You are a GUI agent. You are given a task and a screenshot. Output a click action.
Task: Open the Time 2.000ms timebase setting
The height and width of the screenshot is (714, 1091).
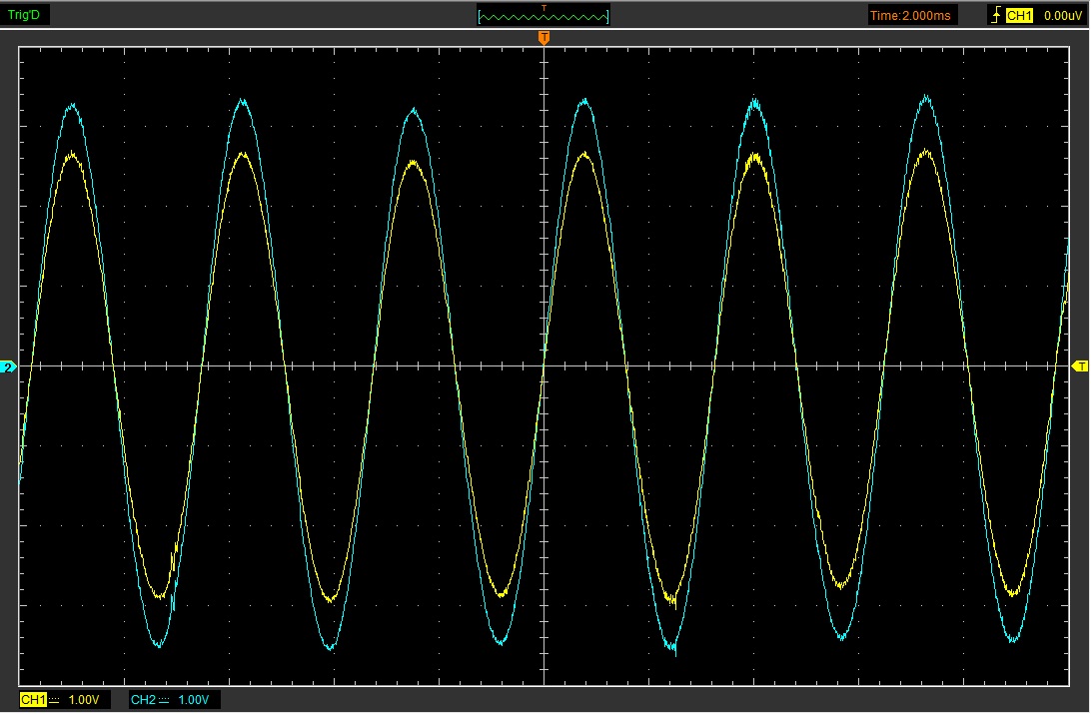point(912,15)
